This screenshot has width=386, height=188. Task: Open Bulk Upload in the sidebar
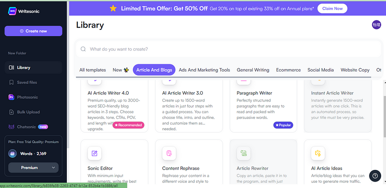point(28,112)
